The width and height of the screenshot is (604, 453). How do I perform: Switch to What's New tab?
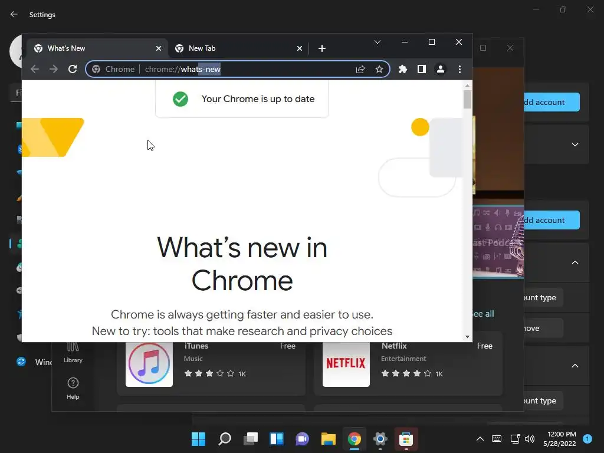pos(97,48)
